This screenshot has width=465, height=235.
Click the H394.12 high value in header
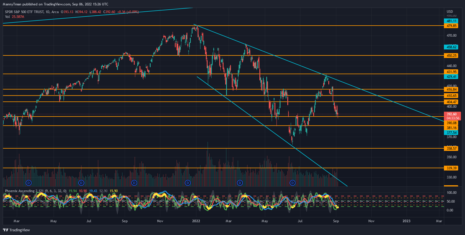(81, 12)
